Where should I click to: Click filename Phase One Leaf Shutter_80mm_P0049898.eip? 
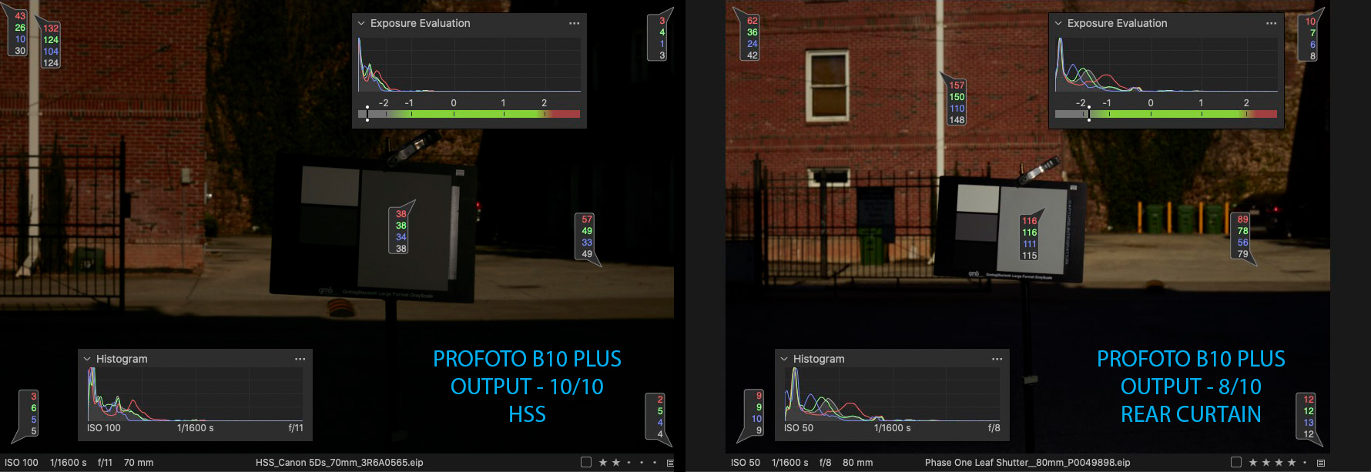point(1027,463)
